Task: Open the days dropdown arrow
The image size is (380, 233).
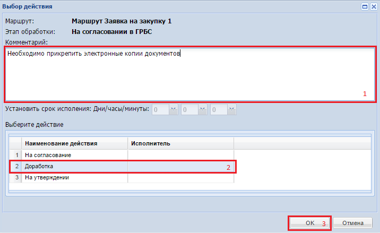Action: [173, 109]
